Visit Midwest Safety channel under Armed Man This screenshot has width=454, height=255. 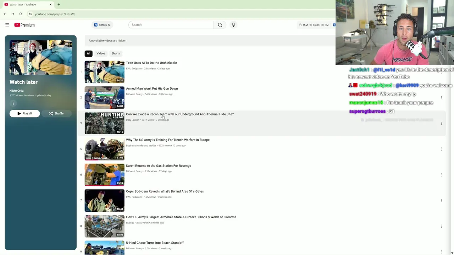click(134, 94)
